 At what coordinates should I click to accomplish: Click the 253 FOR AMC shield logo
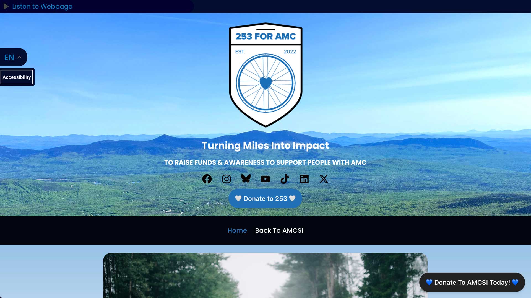click(x=265, y=75)
